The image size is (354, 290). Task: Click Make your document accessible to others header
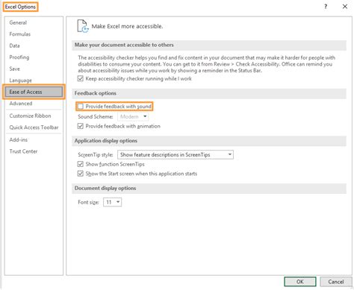209,45
